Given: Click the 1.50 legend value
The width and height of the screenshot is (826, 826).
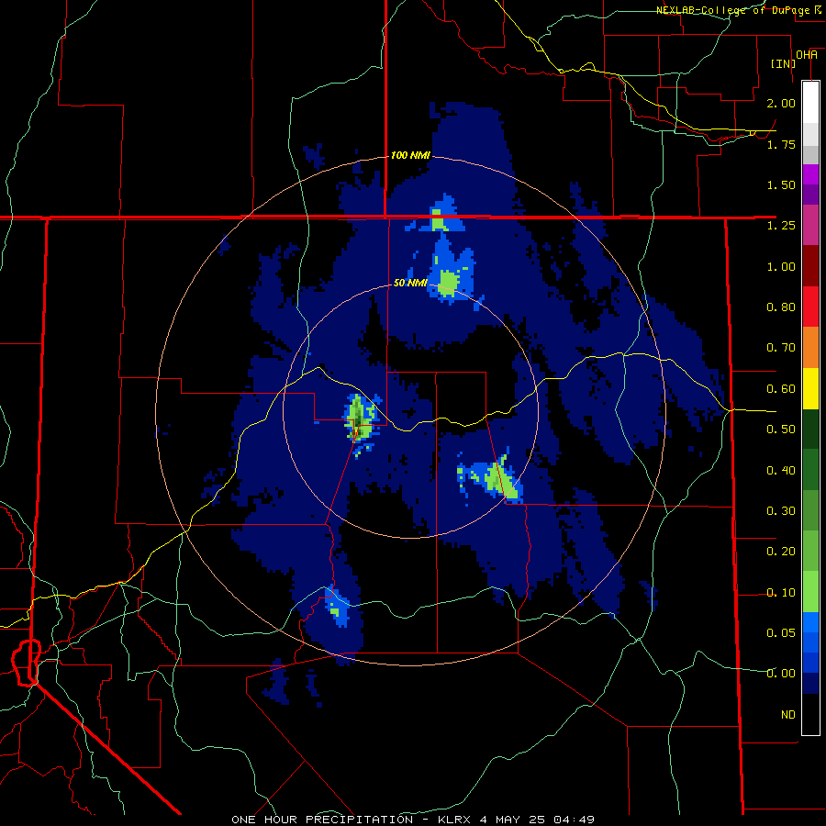Looking at the screenshot, I should coord(781,184).
